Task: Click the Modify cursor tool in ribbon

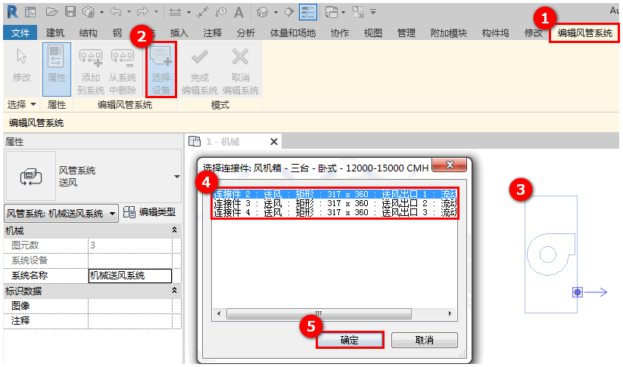Action: click(21, 66)
